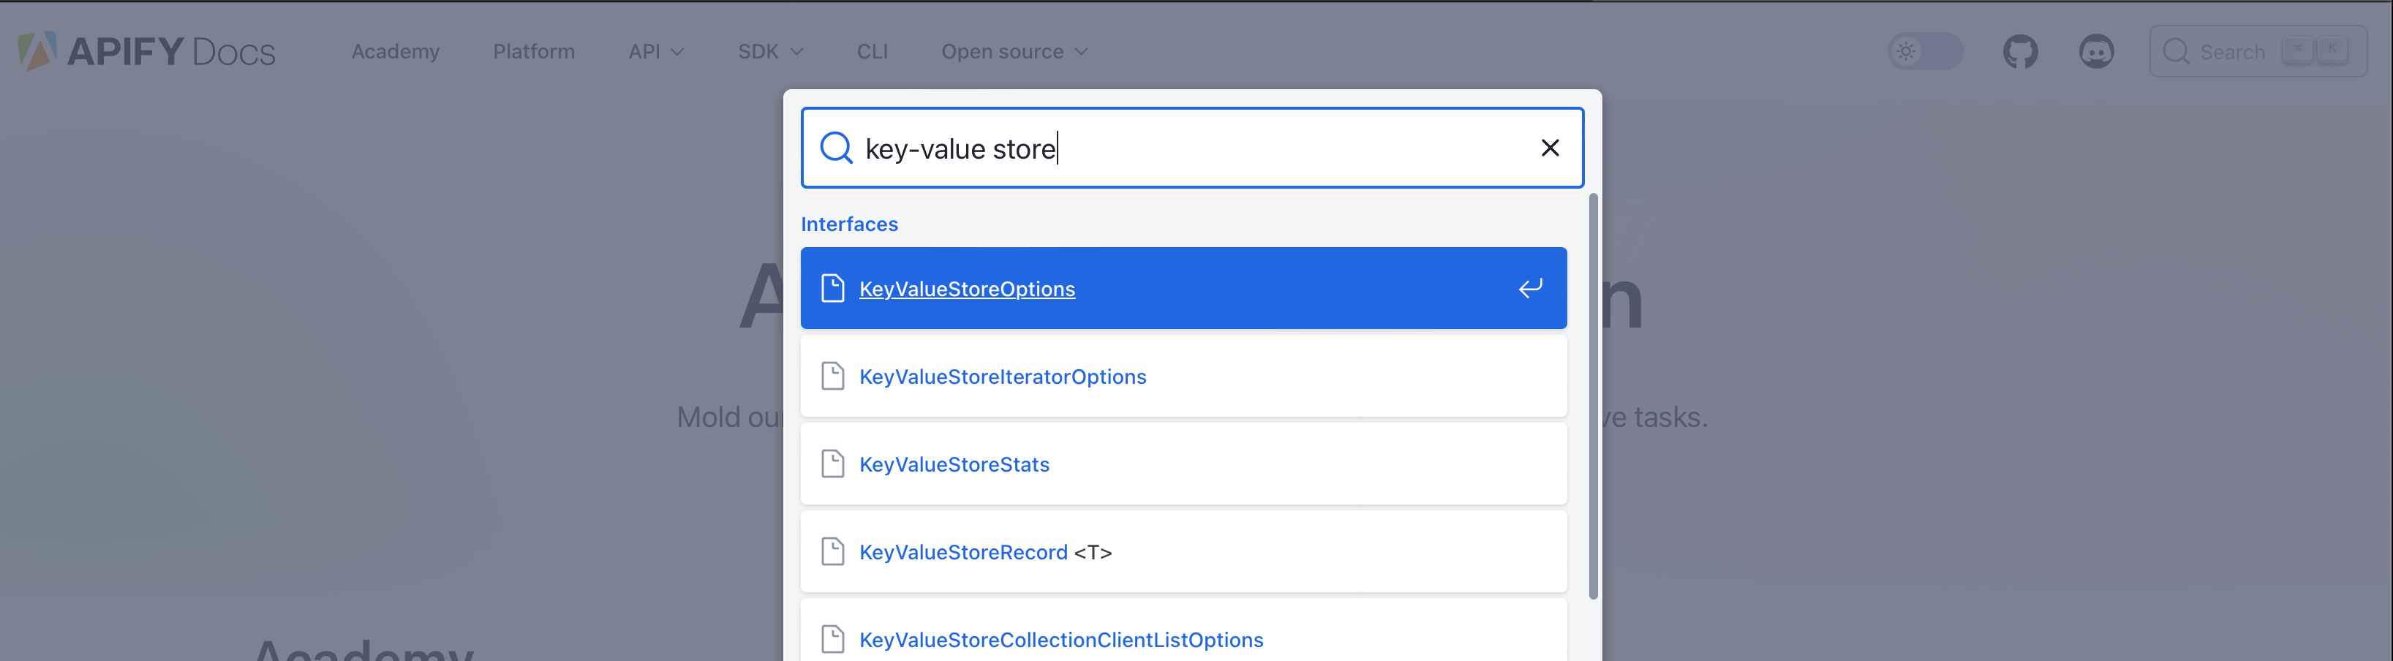Image resolution: width=2393 pixels, height=661 pixels.
Task: Click the magnifier icon in the search modal
Action: click(835, 147)
